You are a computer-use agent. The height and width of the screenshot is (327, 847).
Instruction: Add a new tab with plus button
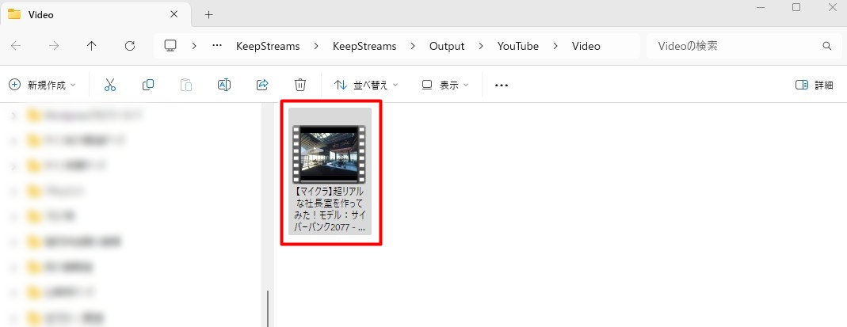209,14
